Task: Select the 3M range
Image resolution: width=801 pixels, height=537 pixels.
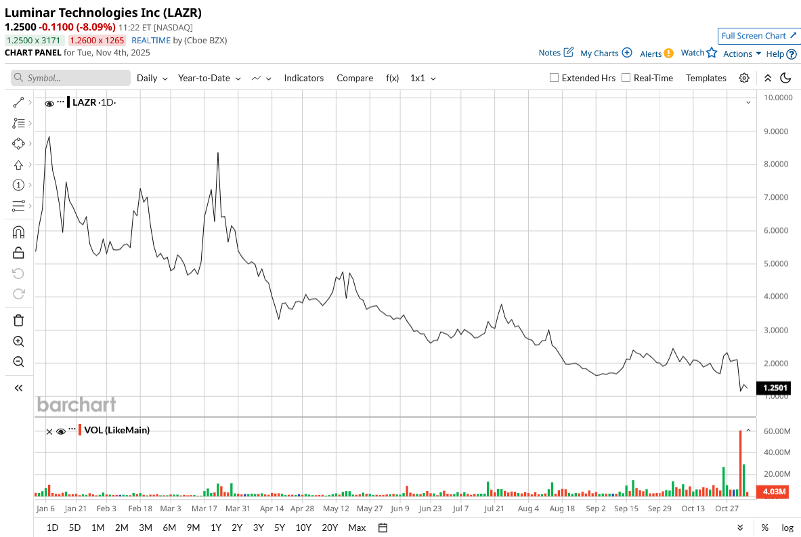Action: click(146, 528)
